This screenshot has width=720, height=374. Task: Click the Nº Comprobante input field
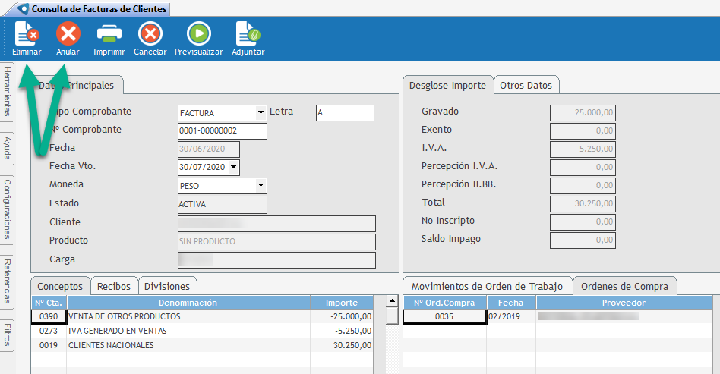(222, 131)
